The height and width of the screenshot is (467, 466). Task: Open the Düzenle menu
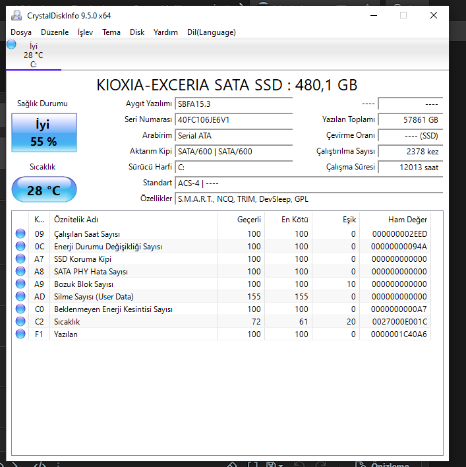[x=55, y=32]
